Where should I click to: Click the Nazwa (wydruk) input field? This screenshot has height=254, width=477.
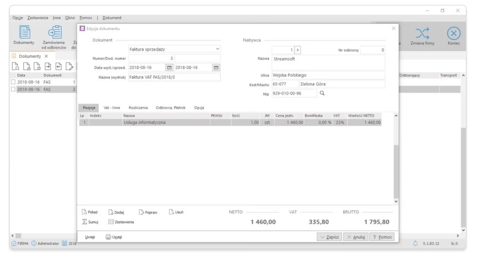[x=174, y=77]
